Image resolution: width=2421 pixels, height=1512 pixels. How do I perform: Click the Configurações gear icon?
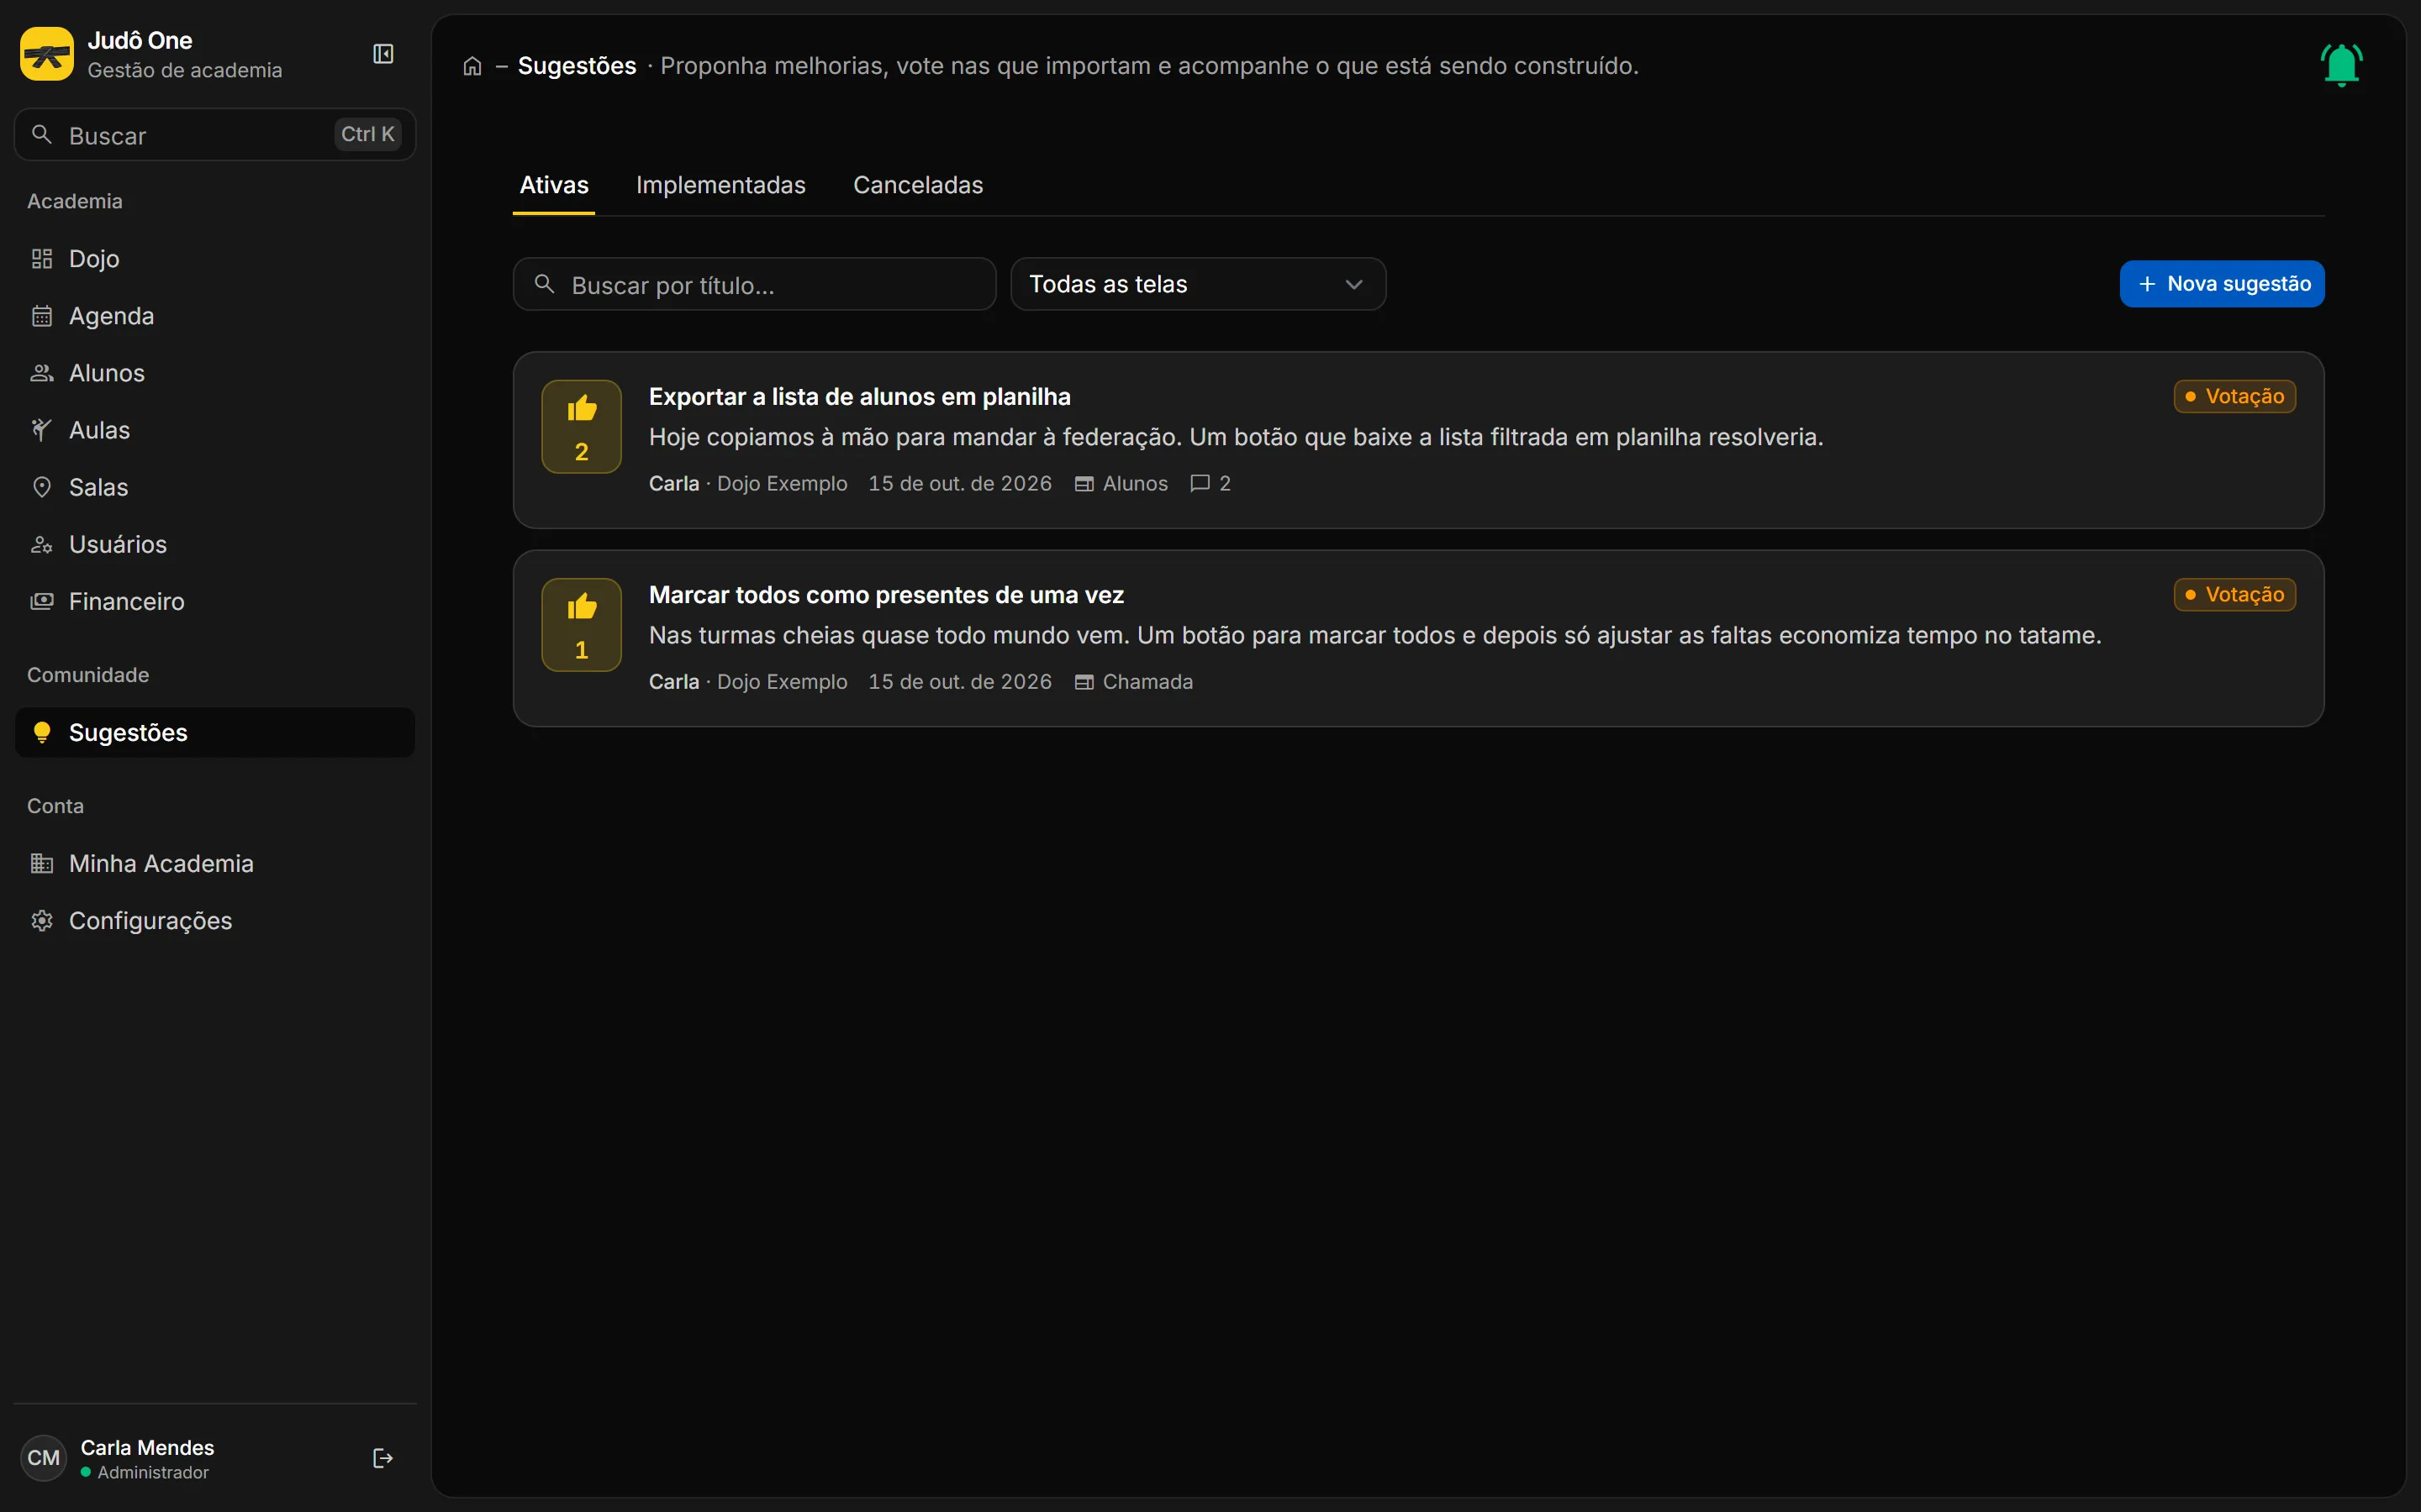42,920
